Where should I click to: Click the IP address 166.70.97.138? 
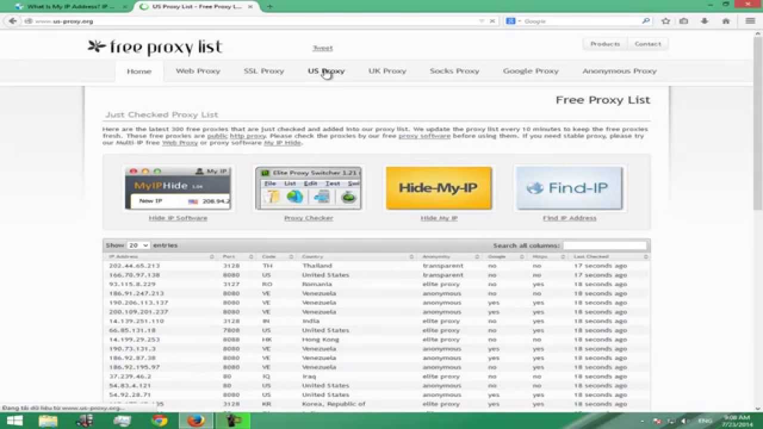click(x=134, y=275)
